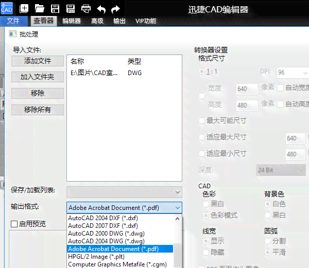Click the batch processing dialog icon
The height and width of the screenshot is (268, 309).
pos(12,34)
